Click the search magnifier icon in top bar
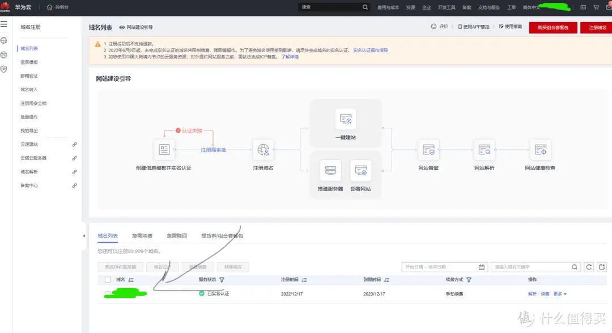The width and height of the screenshot is (612, 333). tap(365, 7)
